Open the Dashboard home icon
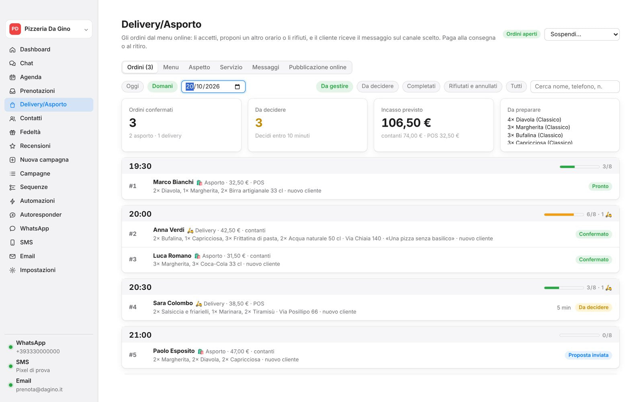This screenshot has height=402, width=643. 12,49
